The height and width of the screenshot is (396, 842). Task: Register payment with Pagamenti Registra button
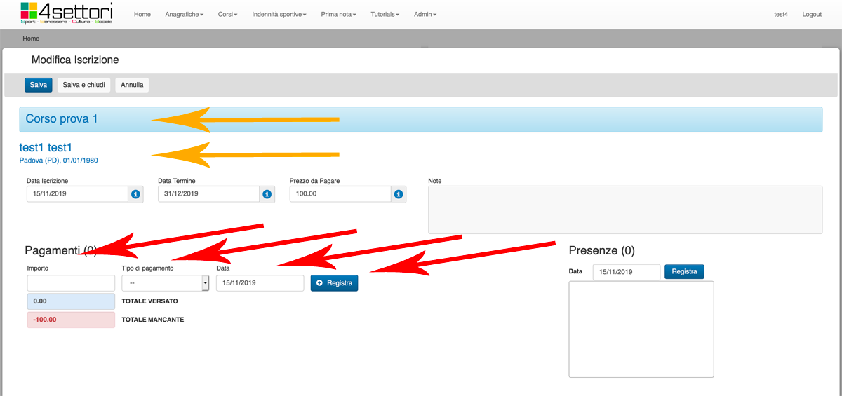coord(334,282)
